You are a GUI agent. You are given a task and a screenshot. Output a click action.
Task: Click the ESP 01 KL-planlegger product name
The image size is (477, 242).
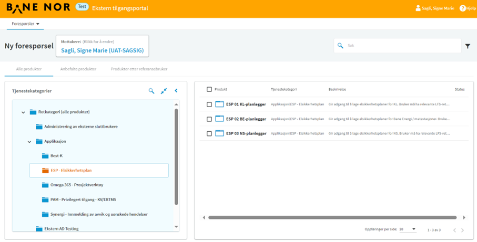[246, 104]
